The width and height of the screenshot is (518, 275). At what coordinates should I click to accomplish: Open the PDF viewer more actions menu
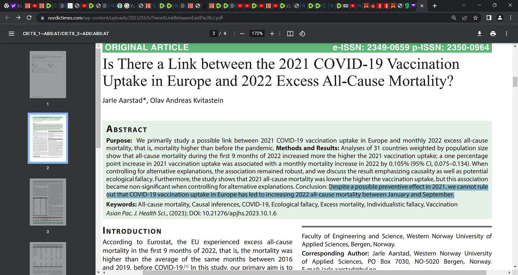(507, 33)
